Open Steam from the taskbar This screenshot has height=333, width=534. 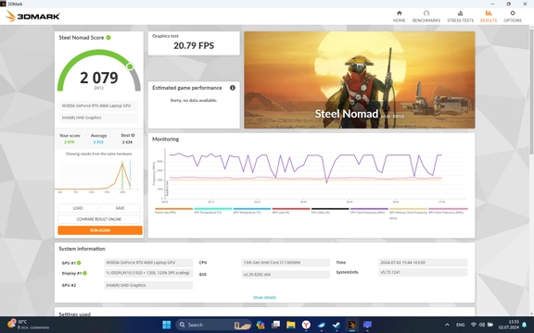click(337, 325)
